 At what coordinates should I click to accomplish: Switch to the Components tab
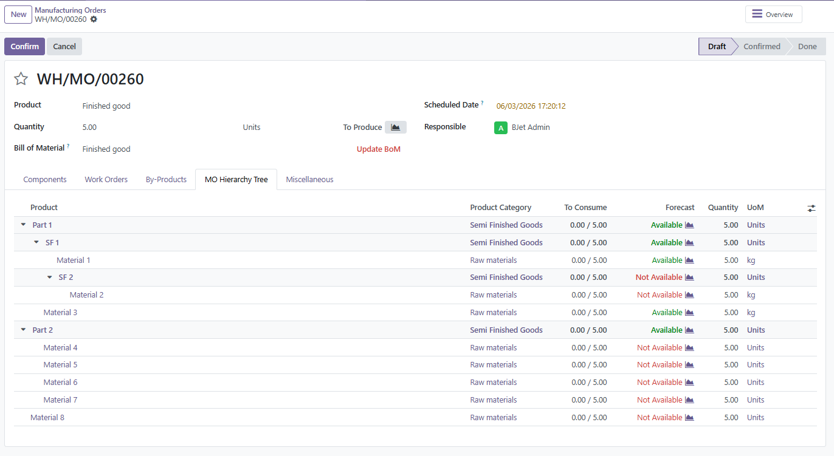click(44, 179)
